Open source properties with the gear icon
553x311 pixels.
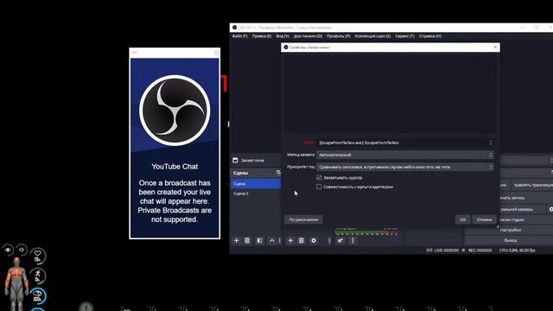[314, 240]
